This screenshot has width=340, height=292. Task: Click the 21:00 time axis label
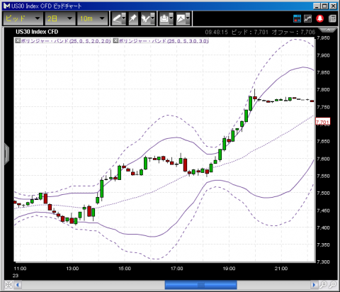coord(281,269)
